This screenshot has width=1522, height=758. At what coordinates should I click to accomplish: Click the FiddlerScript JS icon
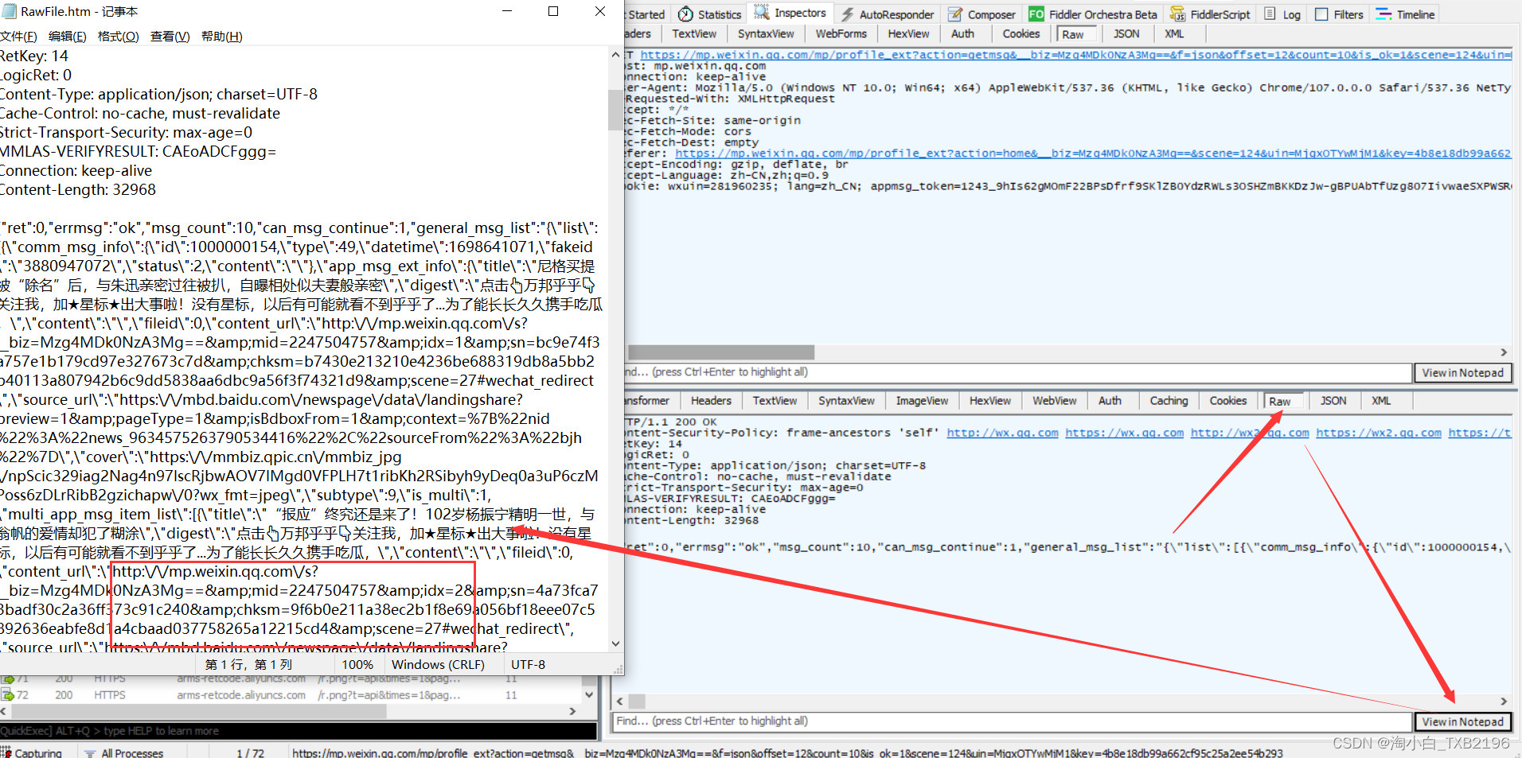(x=1177, y=14)
